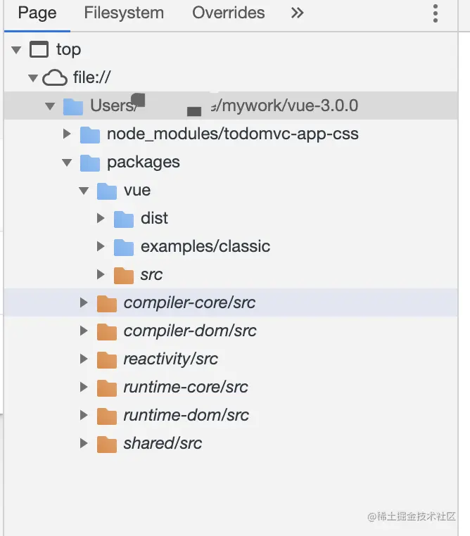Image resolution: width=470 pixels, height=536 pixels.
Task: Expand the vue src folder under examples/classic
Action: pos(101,274)
